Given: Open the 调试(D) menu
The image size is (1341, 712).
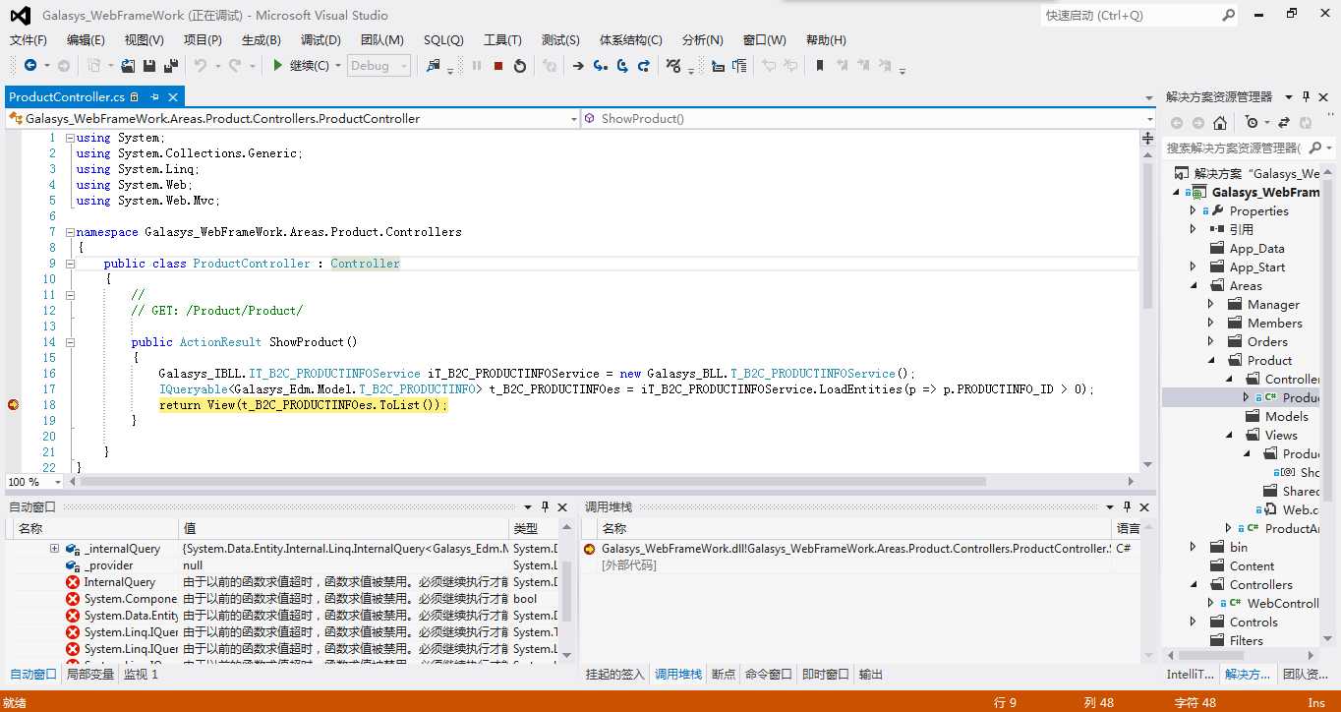Looking at the screenshot, I should coord(321,40).
